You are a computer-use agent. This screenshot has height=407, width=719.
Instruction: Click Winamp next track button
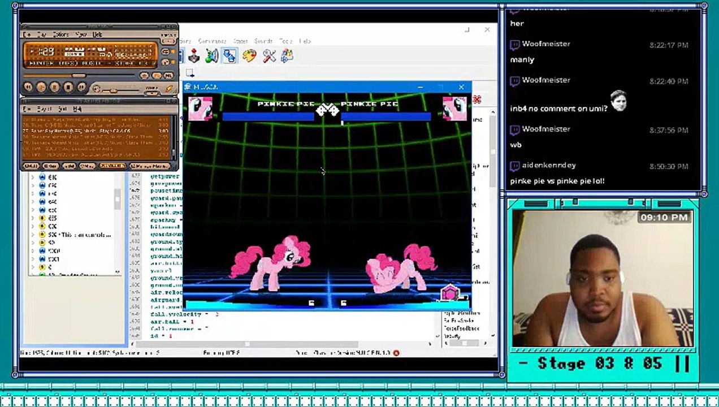pos(81,87)
